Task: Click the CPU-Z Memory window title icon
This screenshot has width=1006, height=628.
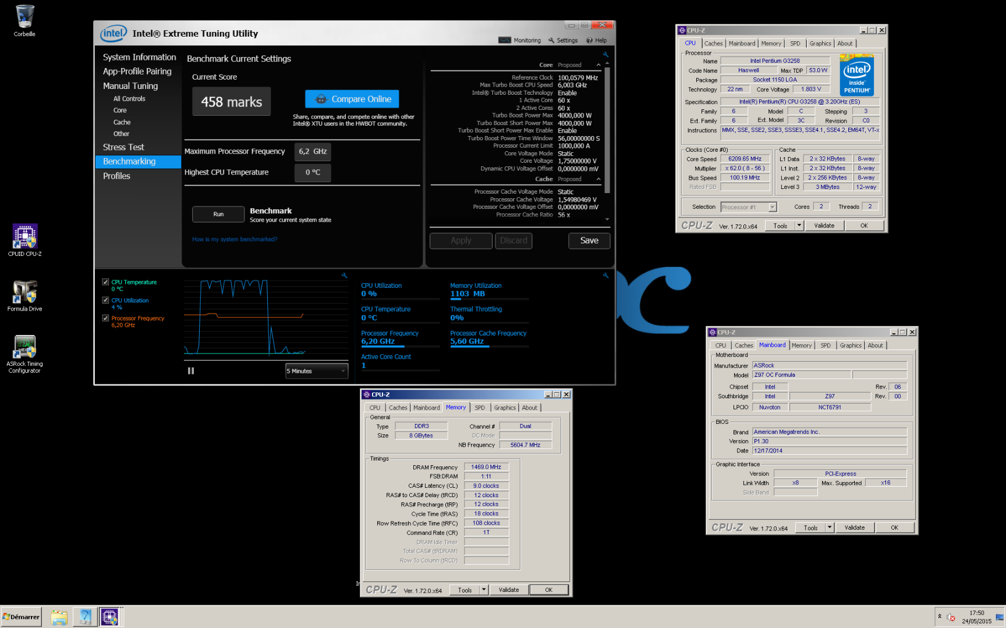Action: 367,394
